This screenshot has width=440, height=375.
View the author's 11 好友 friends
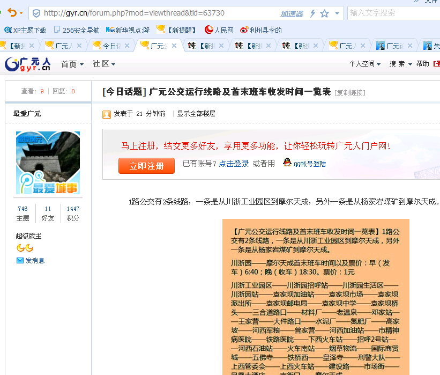coord(48,214)
